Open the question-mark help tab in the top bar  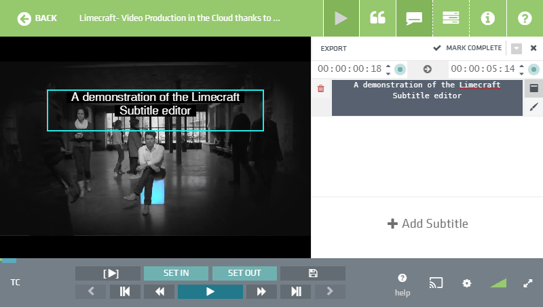[x=525, y=18]
